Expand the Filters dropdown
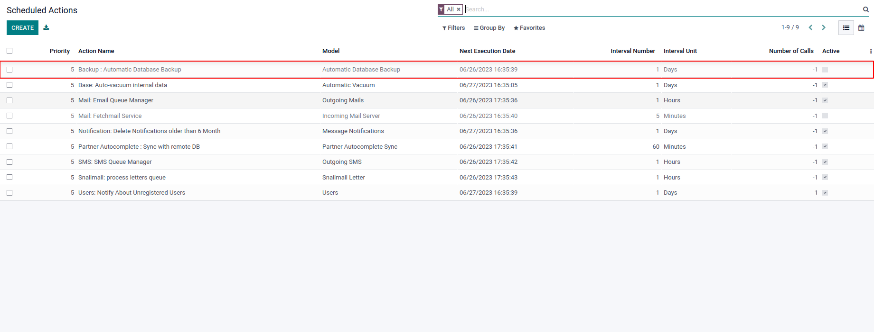This screenshot has height=332, width=874. (x=453, y=28)
